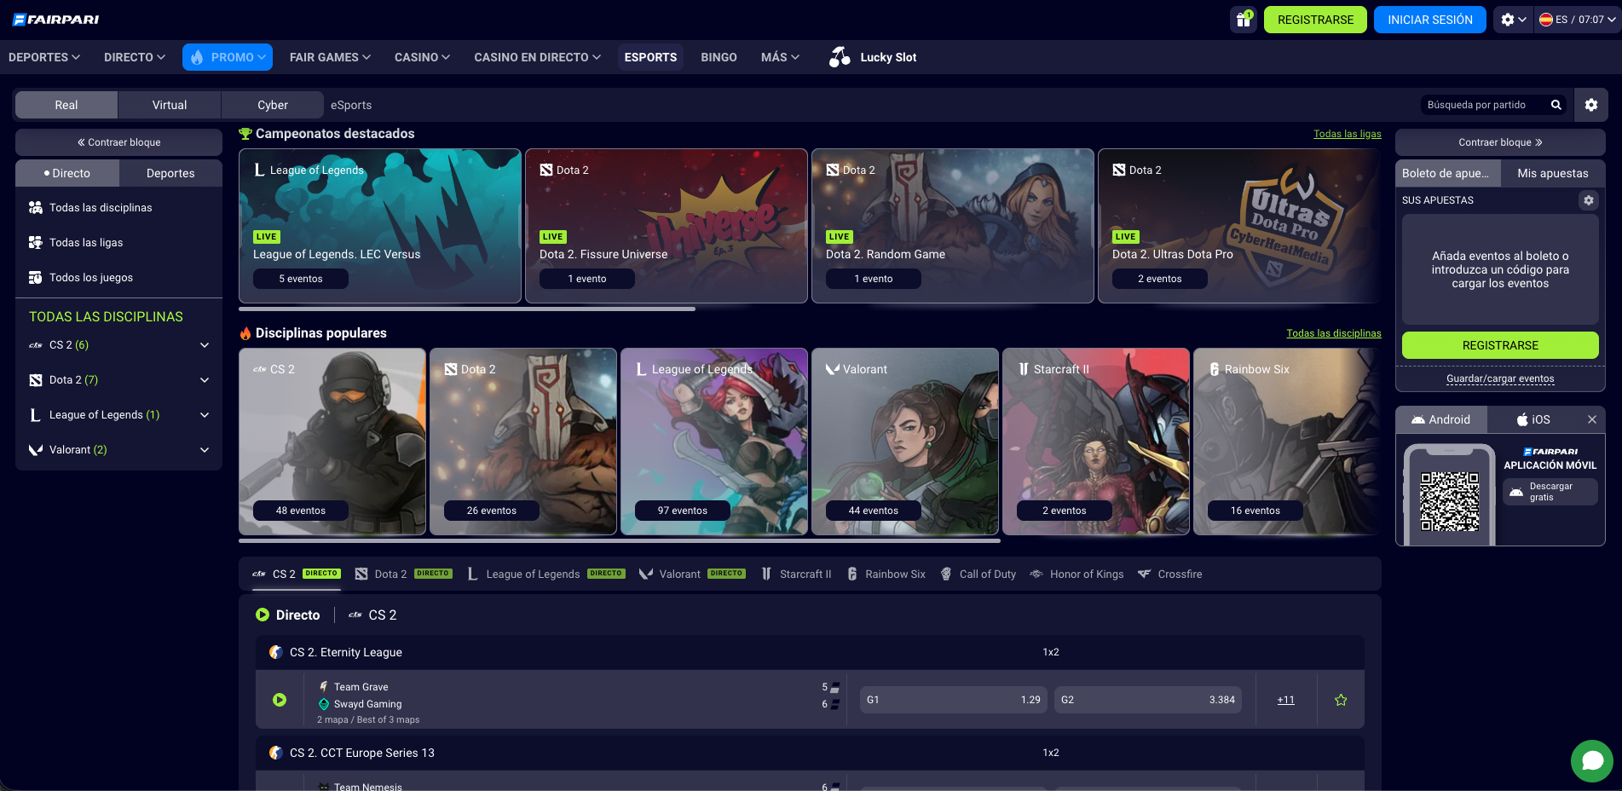Select the Rainbow Six filter tab
The width and height of the screenshot is (1622, 791).
click(x=886, y=574)
